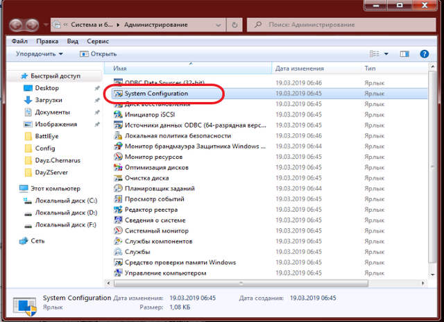Click the Локальная политика безопасности icon
Screen dimensions: 444x322
pos(118,135)
